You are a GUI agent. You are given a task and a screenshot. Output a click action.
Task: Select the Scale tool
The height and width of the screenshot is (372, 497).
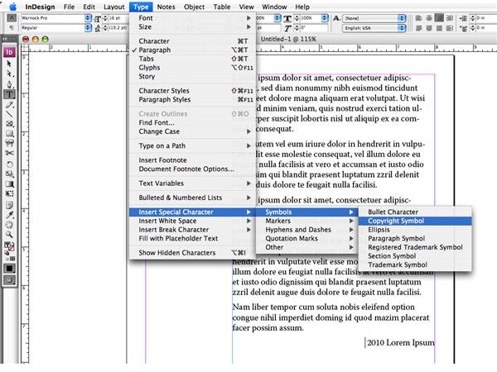9,174
